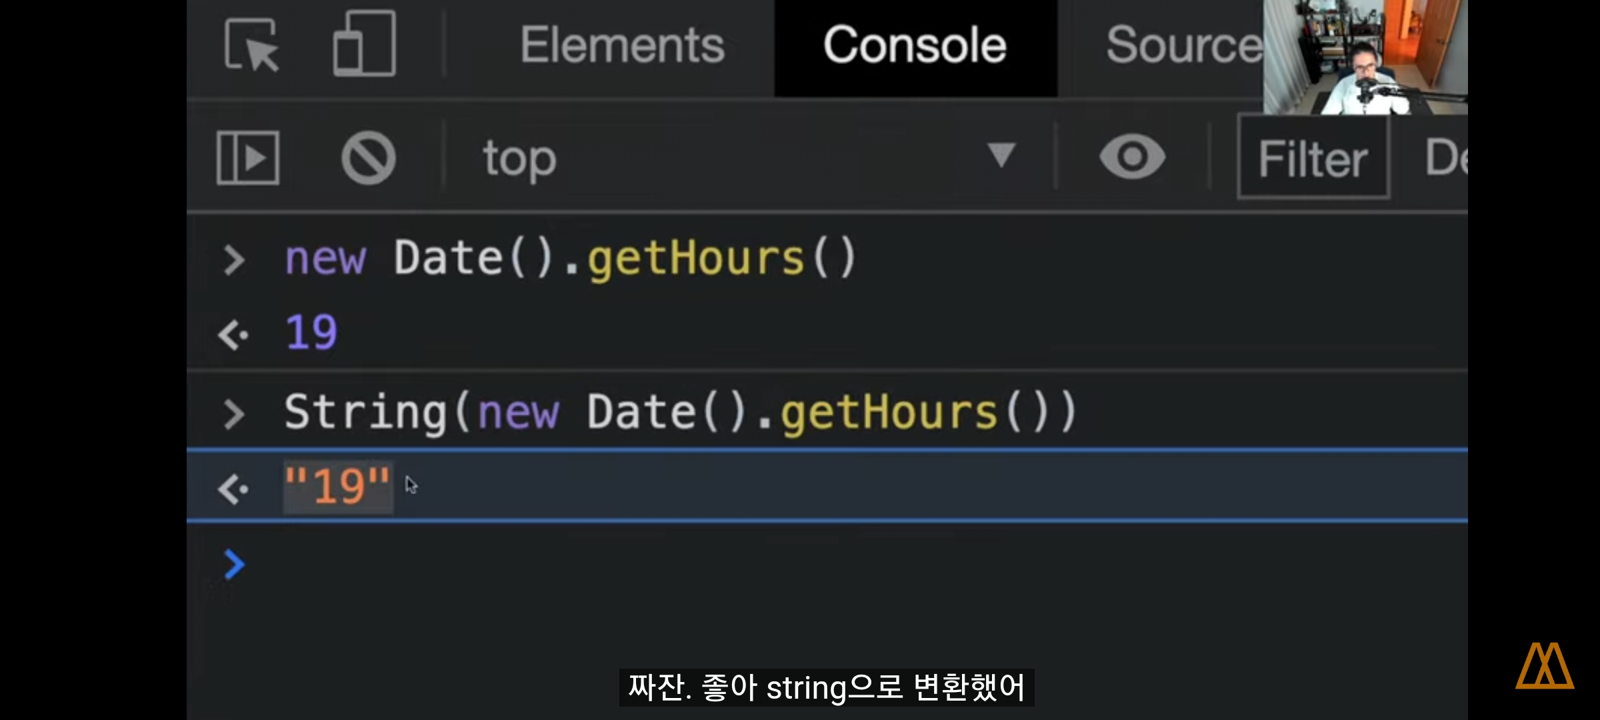Open the Sources tab
The height and width of the screenshot is (720, 1600).
pos(1183,45)
